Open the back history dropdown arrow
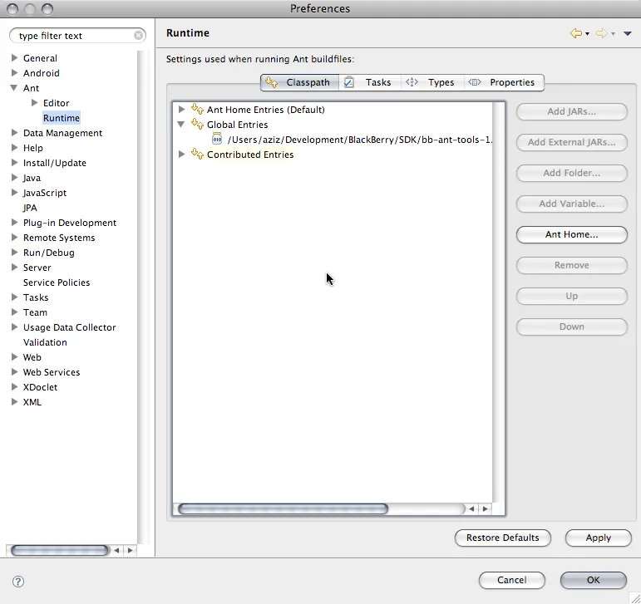Image resolution: width=641 pixels, height=604 pixels. pyautogui.click(x=588, y=34)
